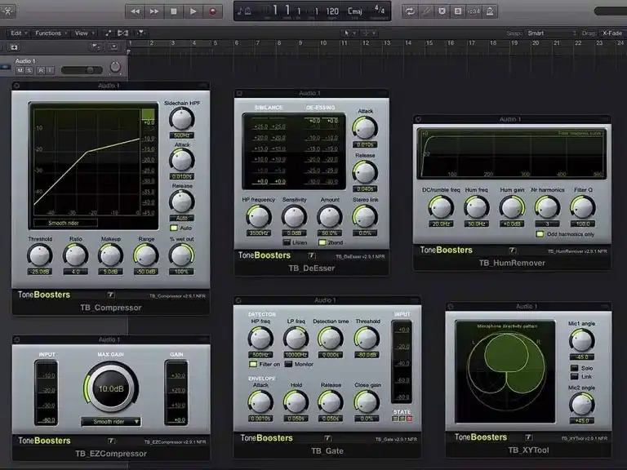Stop playback with the stop button
The width and height of the screenshot is (627, 470).
174,11
